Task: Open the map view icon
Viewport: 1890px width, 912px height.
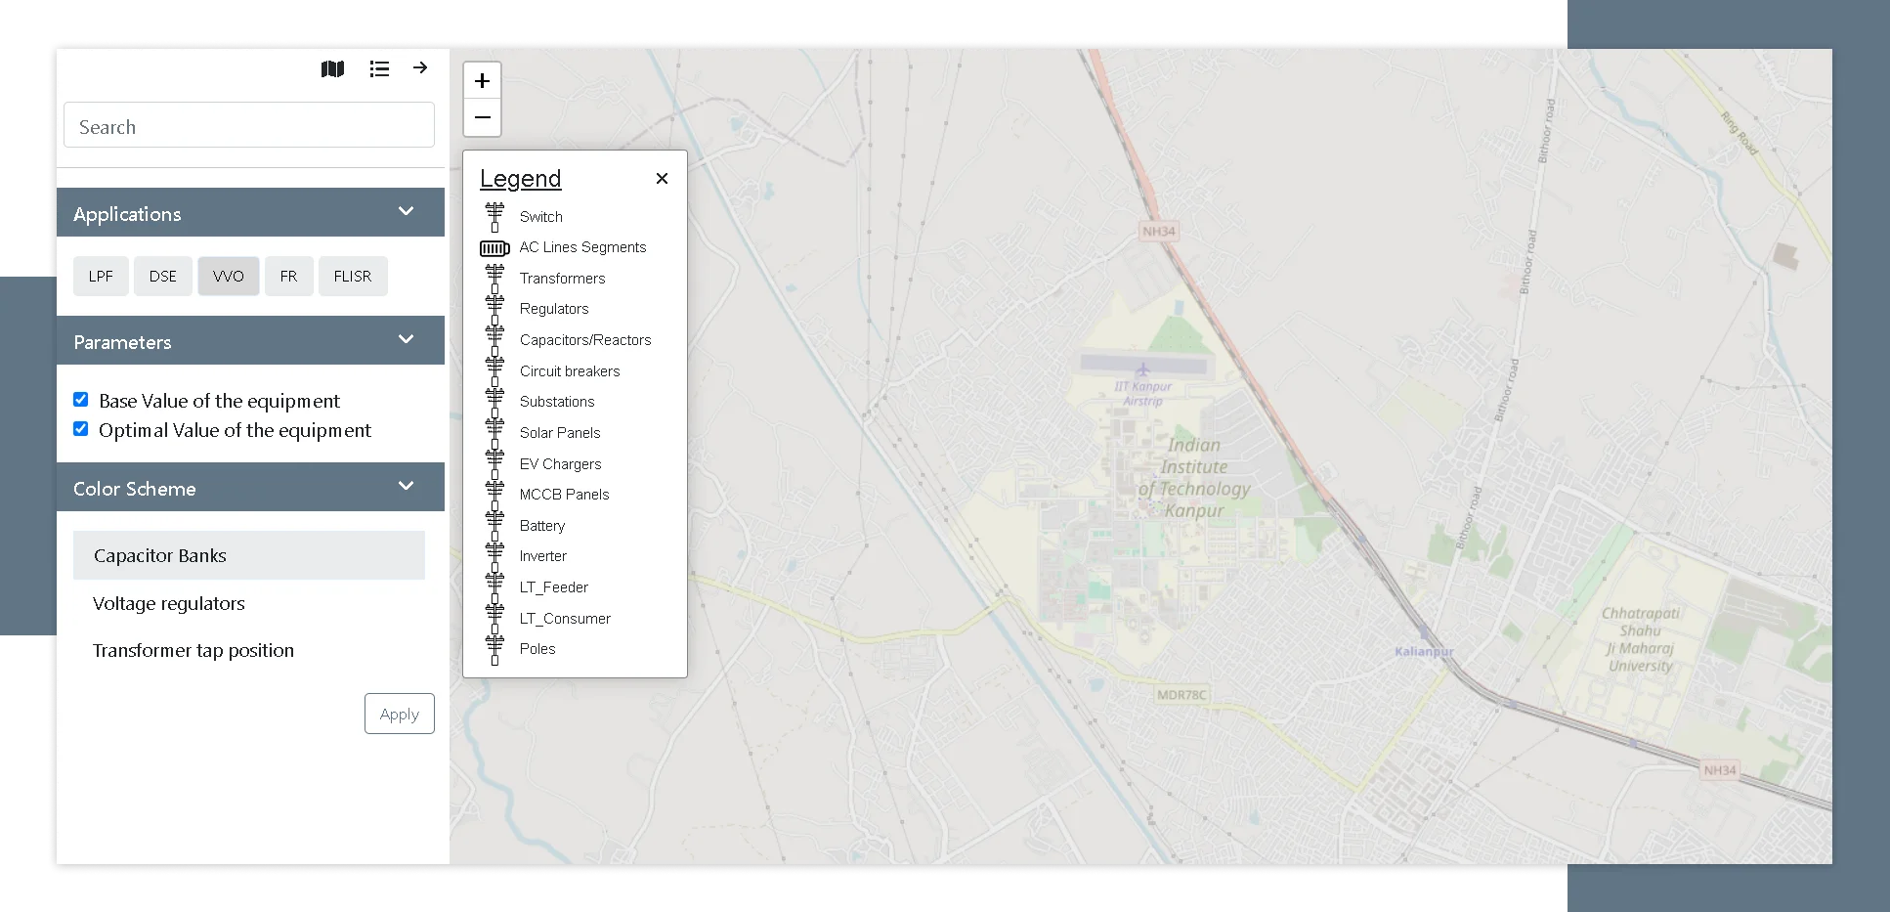Action: pos(332,68)
